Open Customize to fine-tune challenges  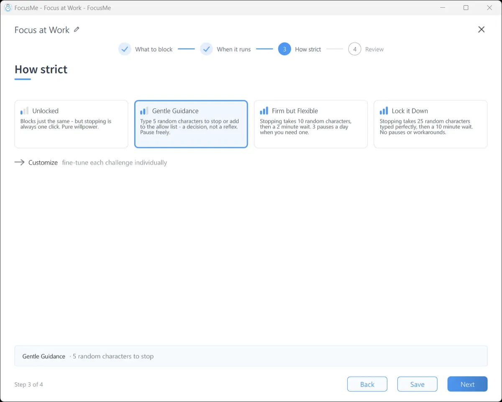43,162
